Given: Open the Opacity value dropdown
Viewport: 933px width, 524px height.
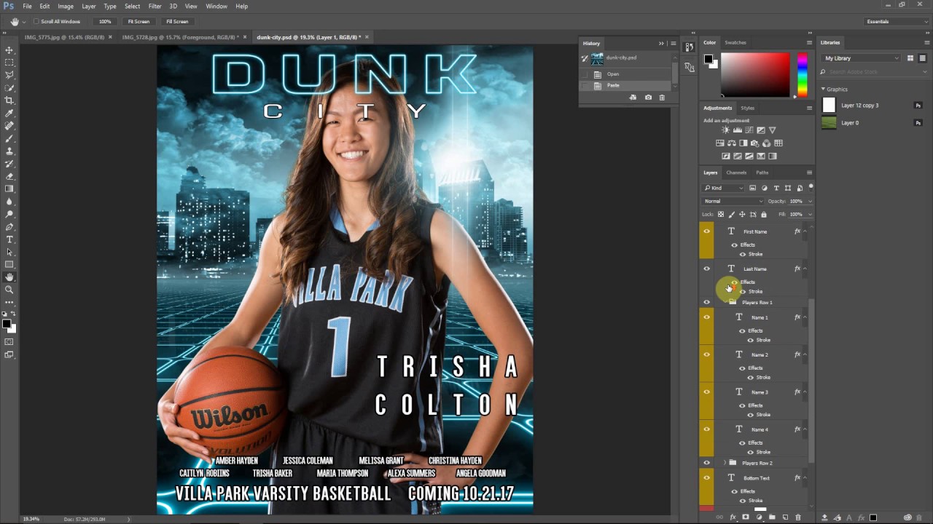Looking at the screenshot, I should pos(809,201).
